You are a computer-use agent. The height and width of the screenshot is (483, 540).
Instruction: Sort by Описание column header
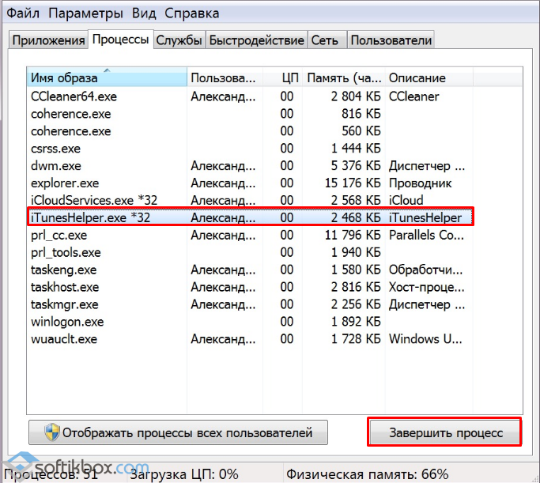(x=429, y=77)
